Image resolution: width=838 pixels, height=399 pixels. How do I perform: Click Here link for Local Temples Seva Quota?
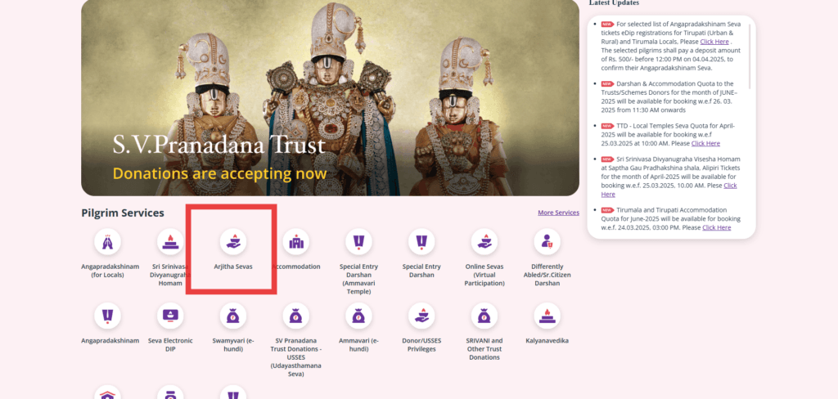point(705,144)
